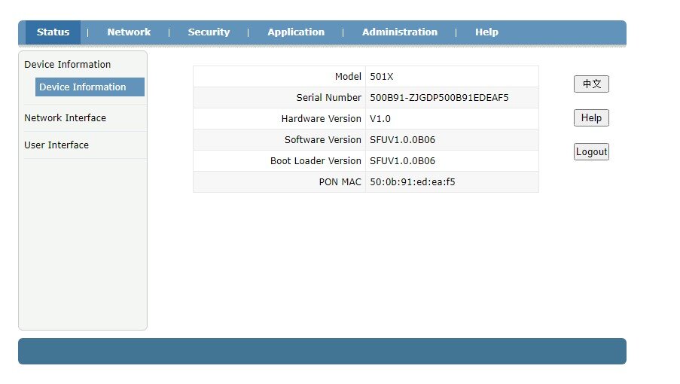The image size is (680, 384).
Task: Switch language with the 中文 button
Action: tap(591, 84)
